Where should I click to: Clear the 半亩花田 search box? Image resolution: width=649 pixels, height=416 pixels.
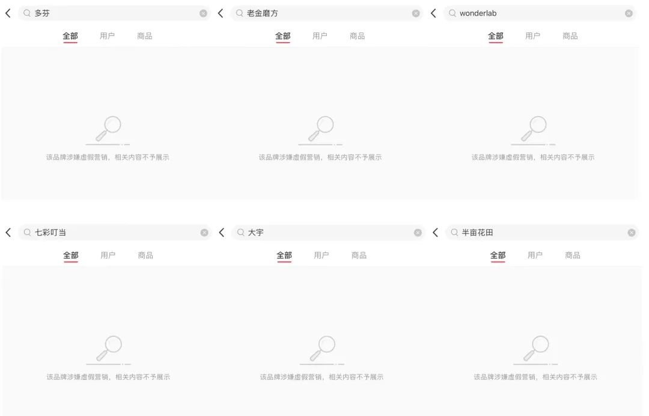click(632, 233)
